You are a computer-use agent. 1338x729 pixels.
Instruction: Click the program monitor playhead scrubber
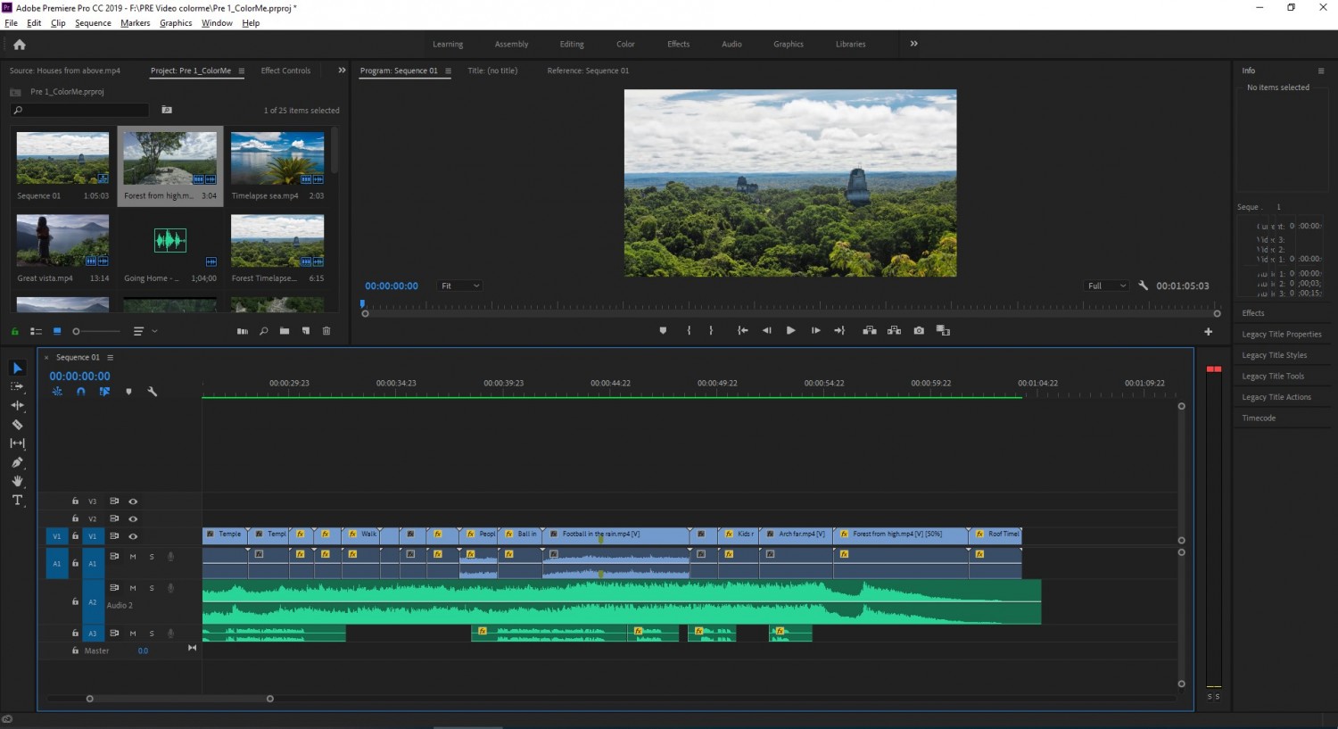tap(362, 304)
